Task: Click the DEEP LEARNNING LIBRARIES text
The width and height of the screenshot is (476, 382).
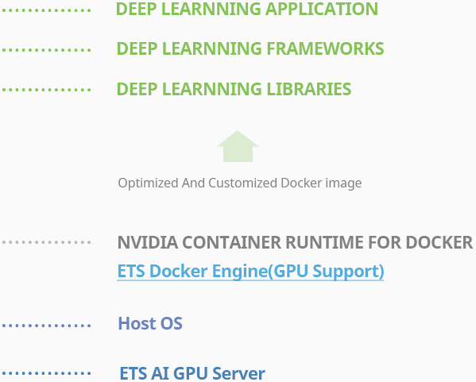Action: tap(234, 89)
